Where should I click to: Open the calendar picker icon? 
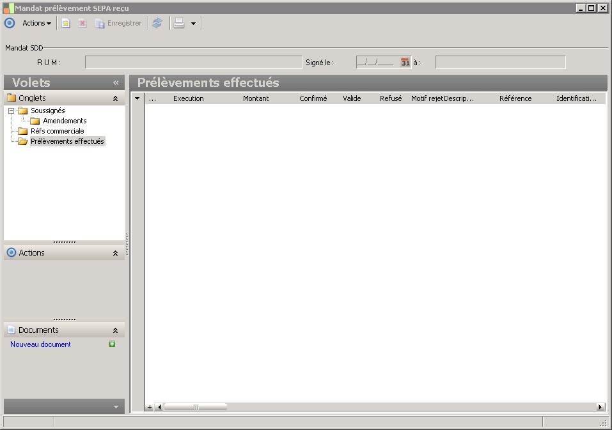pyautogui.click(x=405, y=63)
